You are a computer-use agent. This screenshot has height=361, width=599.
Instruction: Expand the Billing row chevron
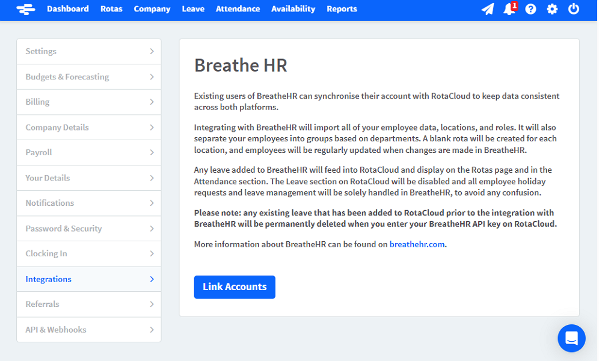pyautogui.click(x=152, y=102)
